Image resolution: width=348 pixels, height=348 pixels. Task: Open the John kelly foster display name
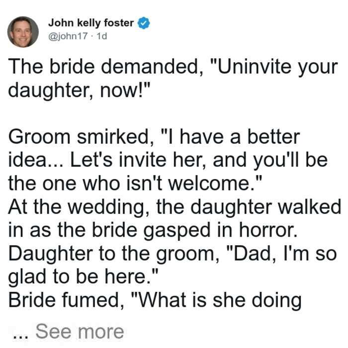[91, 23]
